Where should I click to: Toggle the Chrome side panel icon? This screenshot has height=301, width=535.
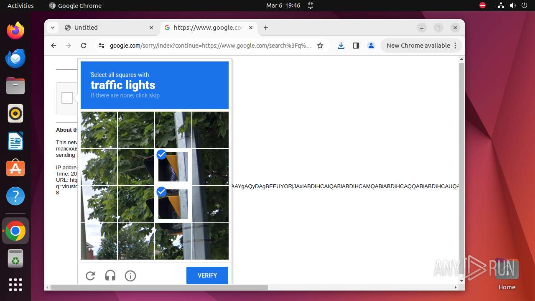(x=356, y=46)
